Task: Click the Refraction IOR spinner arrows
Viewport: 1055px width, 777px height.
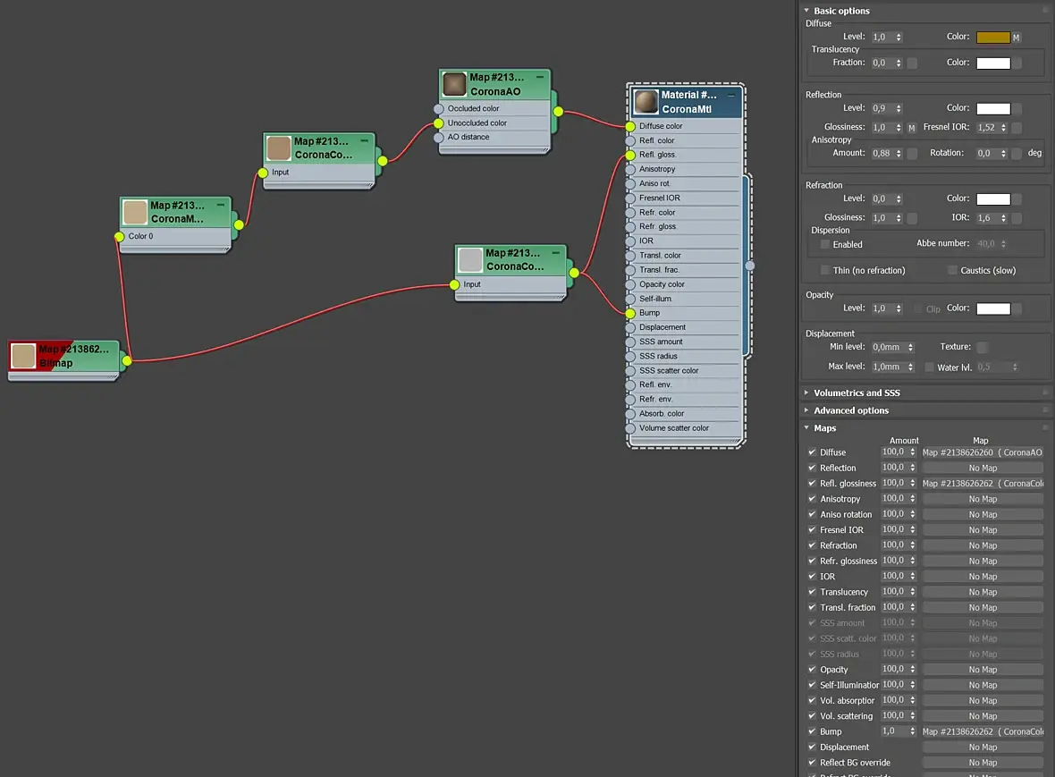Action: [x=1004, y=219]
